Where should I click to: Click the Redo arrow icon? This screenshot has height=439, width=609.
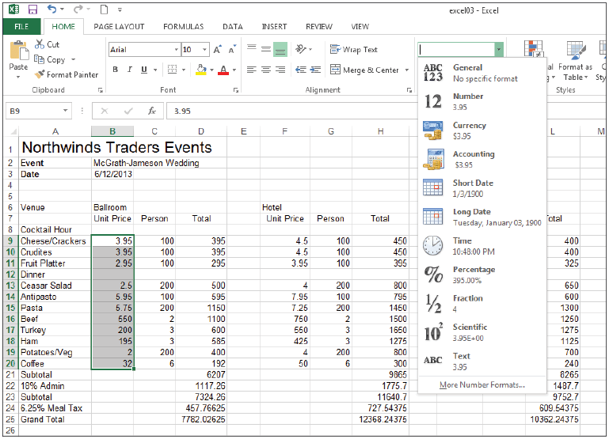pos(78,9)
